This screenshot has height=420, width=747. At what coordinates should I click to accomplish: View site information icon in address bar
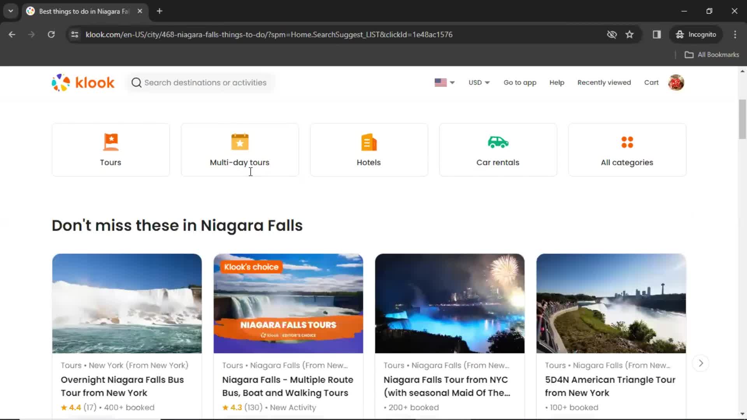(x=75, y=34)
